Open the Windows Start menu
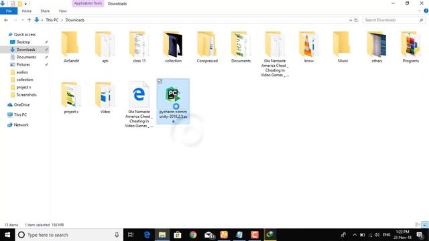Viewport: 429px width, 241px height. click(x=7, y=235)
